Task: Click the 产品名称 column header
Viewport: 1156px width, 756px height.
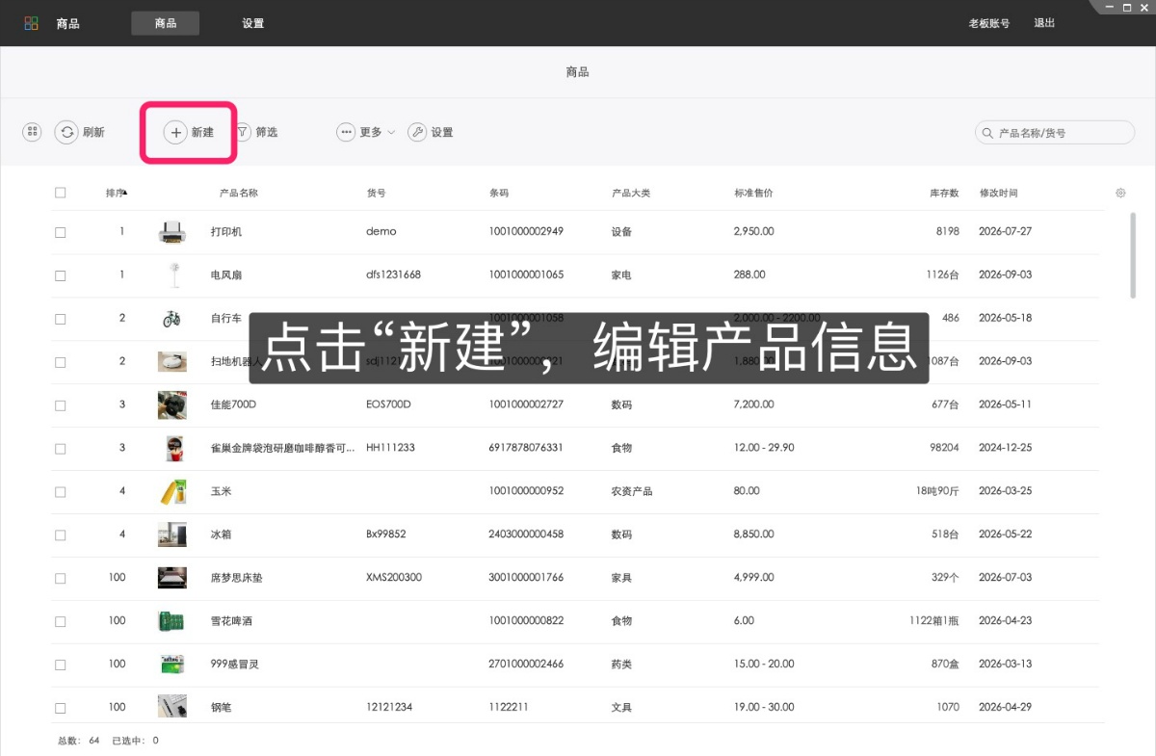Action: pyautogui.click(x=239, y=193)
